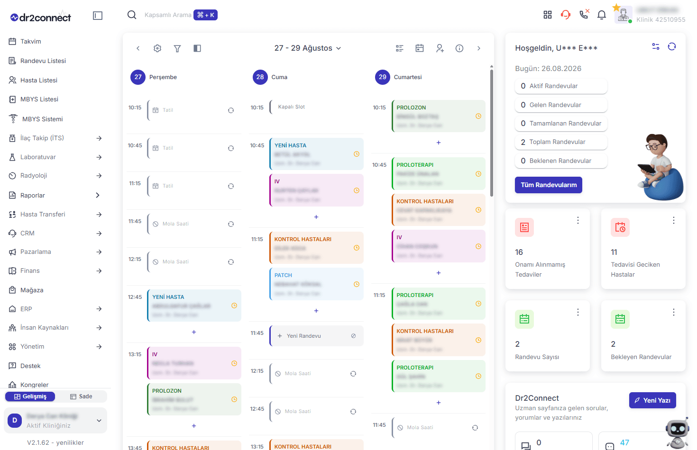
Task: Refresh the welcome panel
Action: (x=672, y=46)
